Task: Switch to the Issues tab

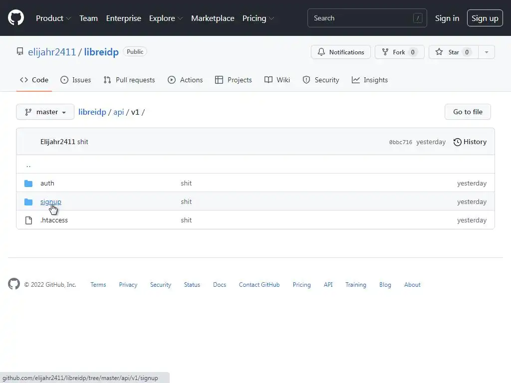Action: point(76,80)
